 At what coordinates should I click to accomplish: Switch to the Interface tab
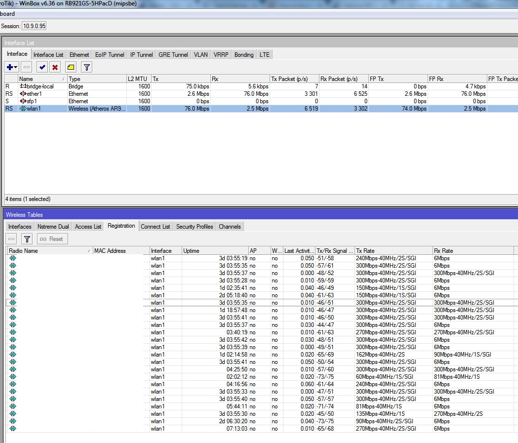click(17, 54)
